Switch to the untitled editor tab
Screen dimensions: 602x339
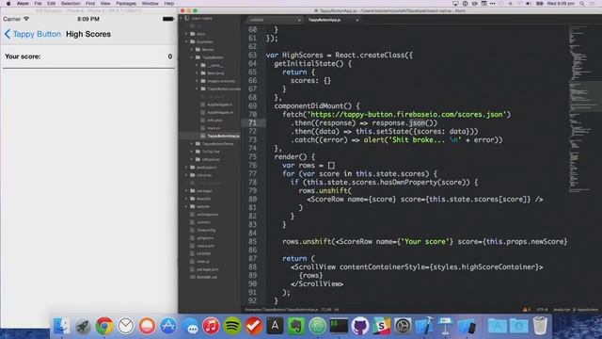point(273,20)
